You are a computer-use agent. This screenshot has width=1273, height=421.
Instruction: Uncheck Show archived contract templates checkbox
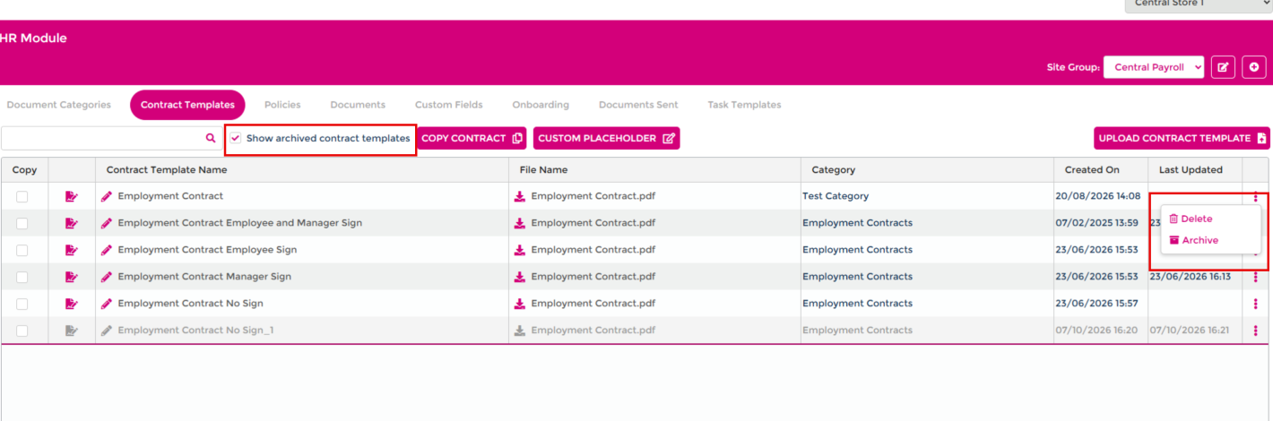(236, 138)
